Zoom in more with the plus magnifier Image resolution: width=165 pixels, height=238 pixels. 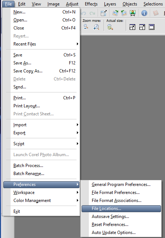96,27
